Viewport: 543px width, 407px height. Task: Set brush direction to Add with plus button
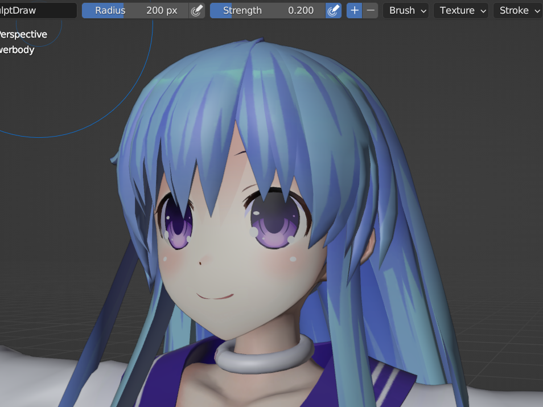[x=354, y=10]
